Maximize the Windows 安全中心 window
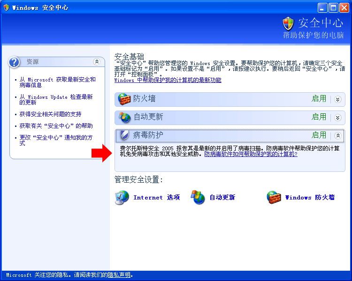 coord(333,8)
